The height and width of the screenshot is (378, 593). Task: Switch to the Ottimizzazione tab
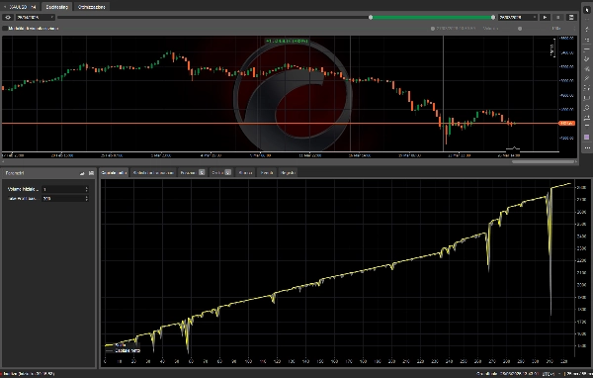point(91,7)
